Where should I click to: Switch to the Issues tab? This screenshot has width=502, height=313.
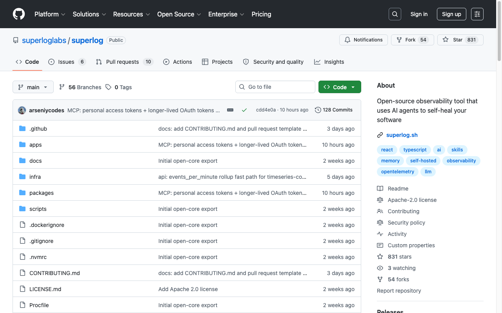point(67,62)
